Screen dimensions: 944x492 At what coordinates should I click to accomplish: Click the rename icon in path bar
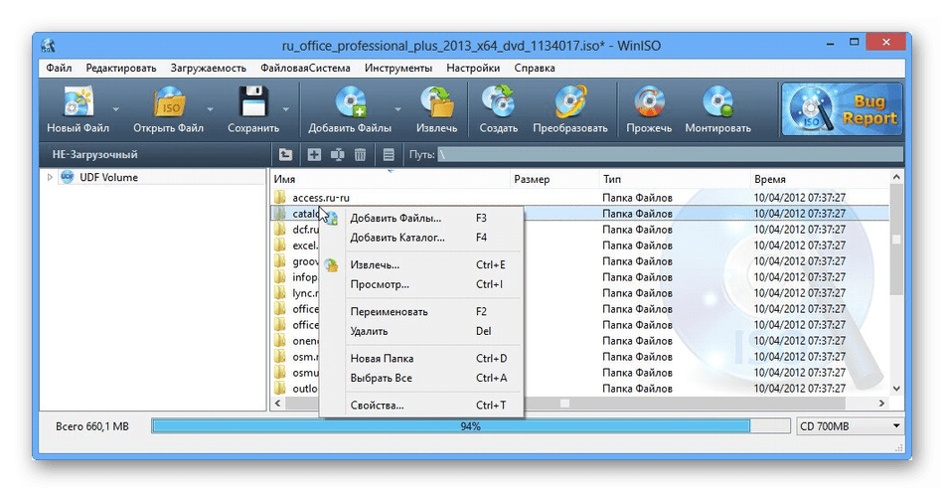(337, 155)
